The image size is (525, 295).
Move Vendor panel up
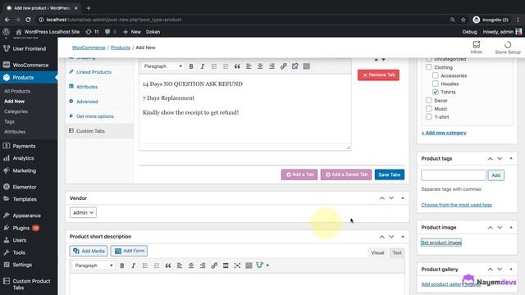tap(382, 198)
